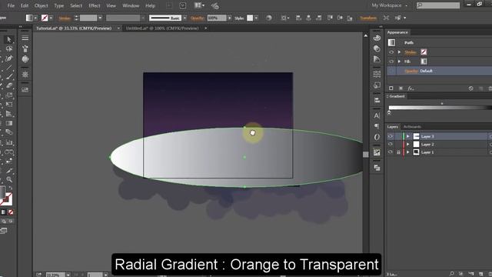
Task: Open Bridge icon beside Help menu
Action: (x=169, y=5)
